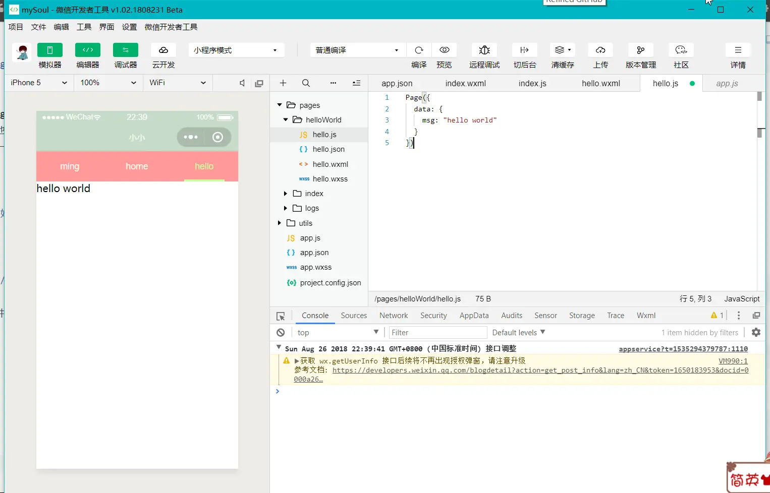Toggle the simulator (模拟器) panel

pos(50,50)
